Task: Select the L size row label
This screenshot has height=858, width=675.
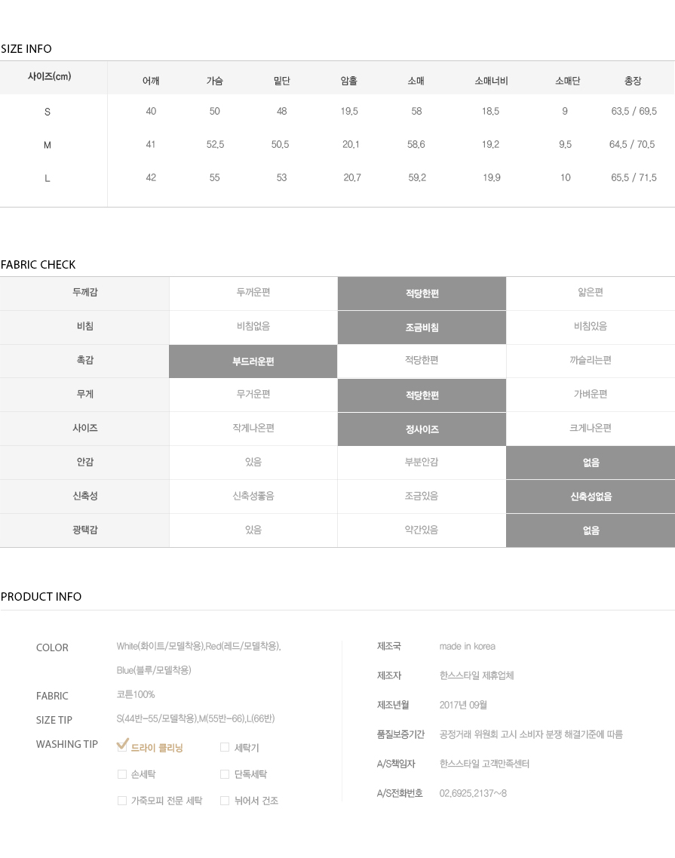Action: [47, 178]
